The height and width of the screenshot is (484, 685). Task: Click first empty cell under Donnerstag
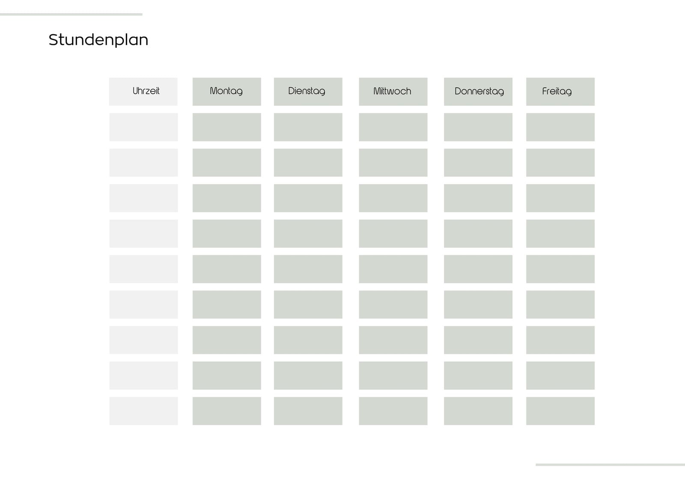tap(478, 127)
